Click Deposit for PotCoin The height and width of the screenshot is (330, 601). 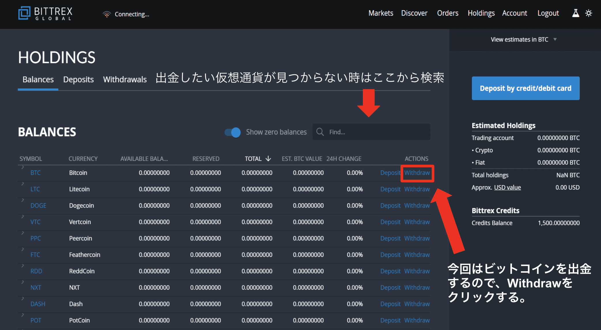[390, 320]
